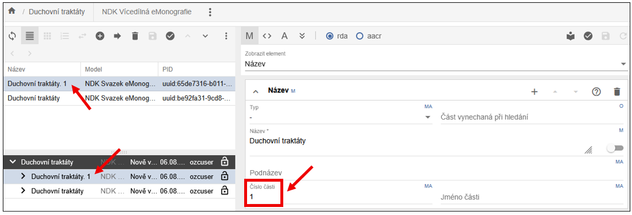Delete the selected object with the trash icon
Image resolution: width=632 pixels, height=215 pixels.
135,36
